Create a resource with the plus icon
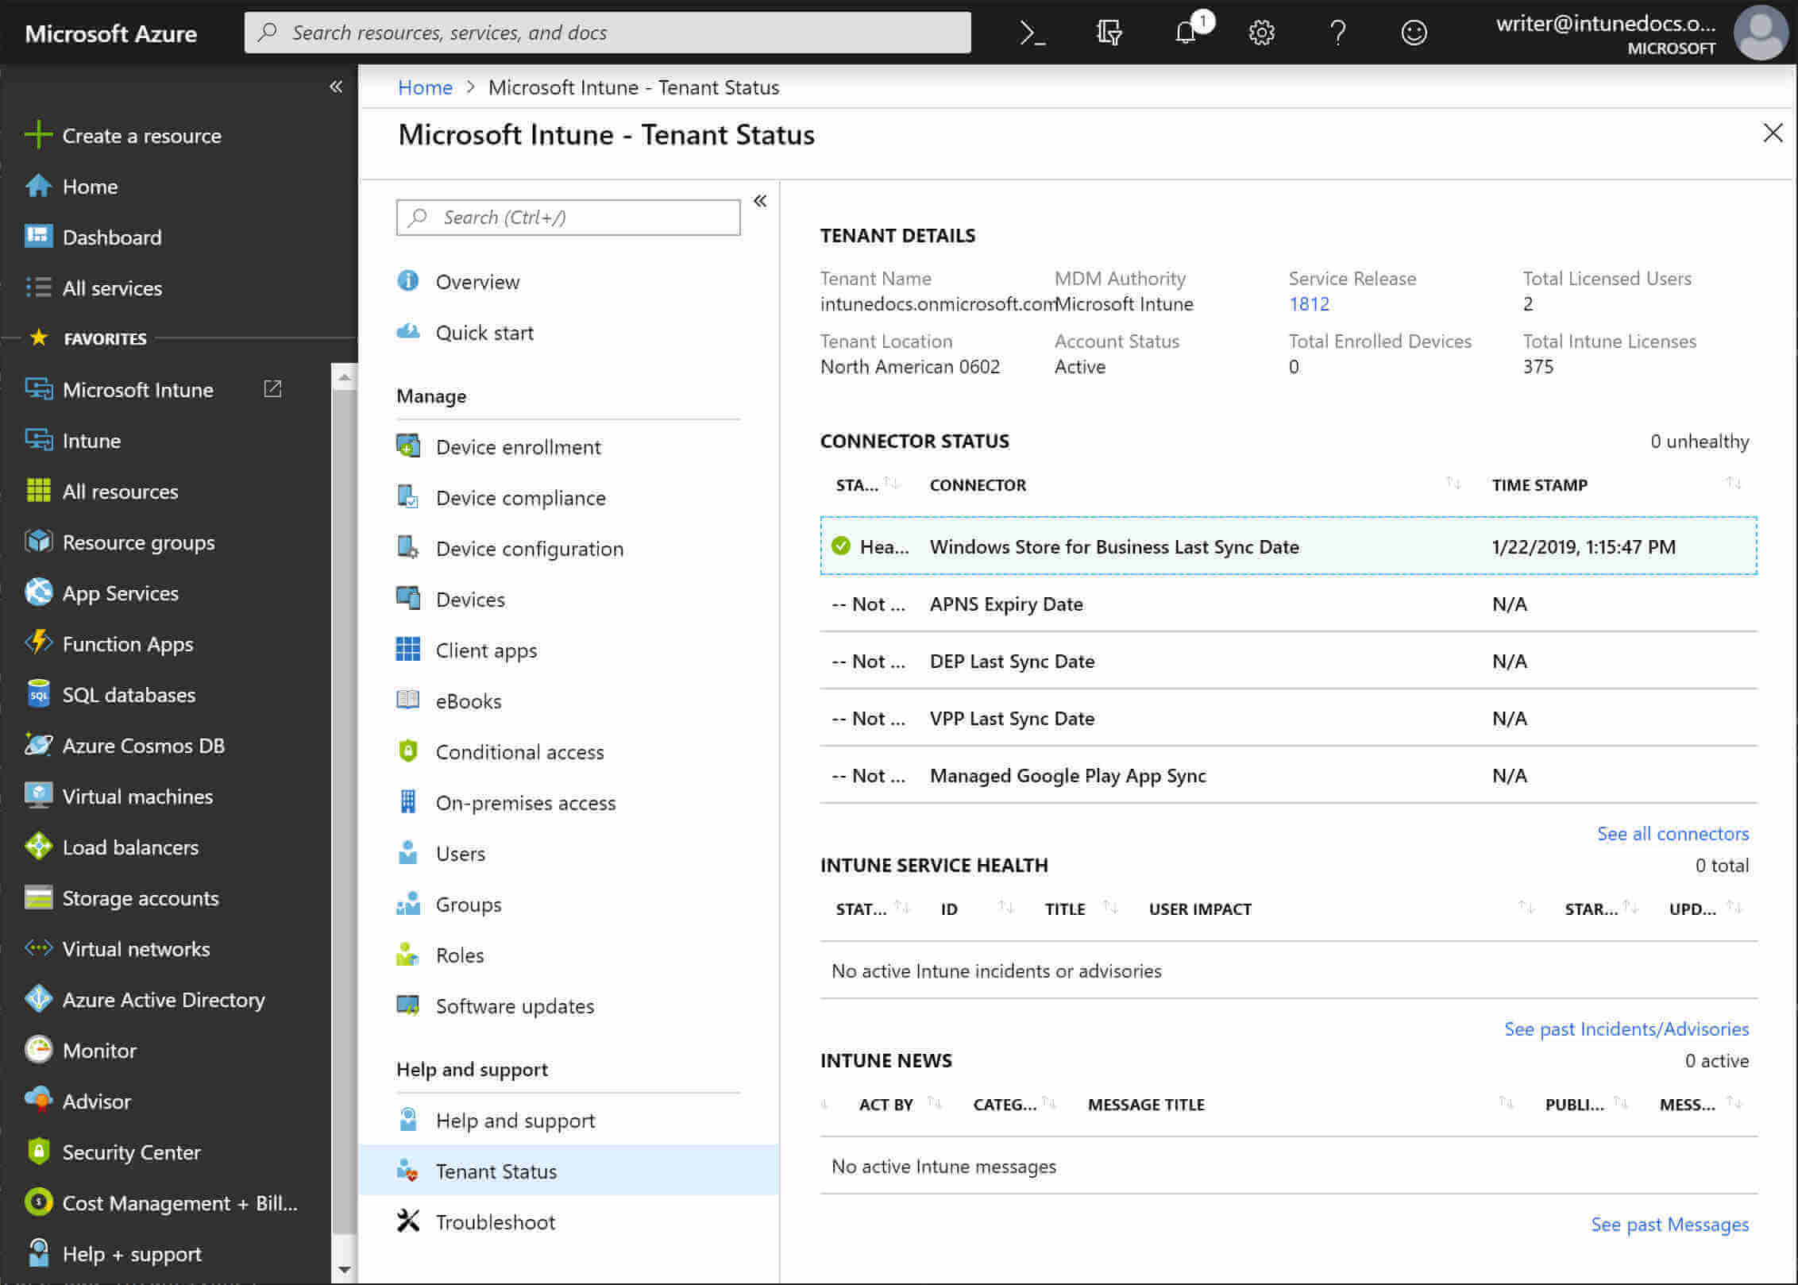The height and width of the screenshot is (1285, 1798). click(141, 135)
